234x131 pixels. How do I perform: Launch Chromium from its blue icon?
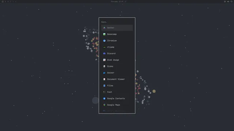(104, 40)
